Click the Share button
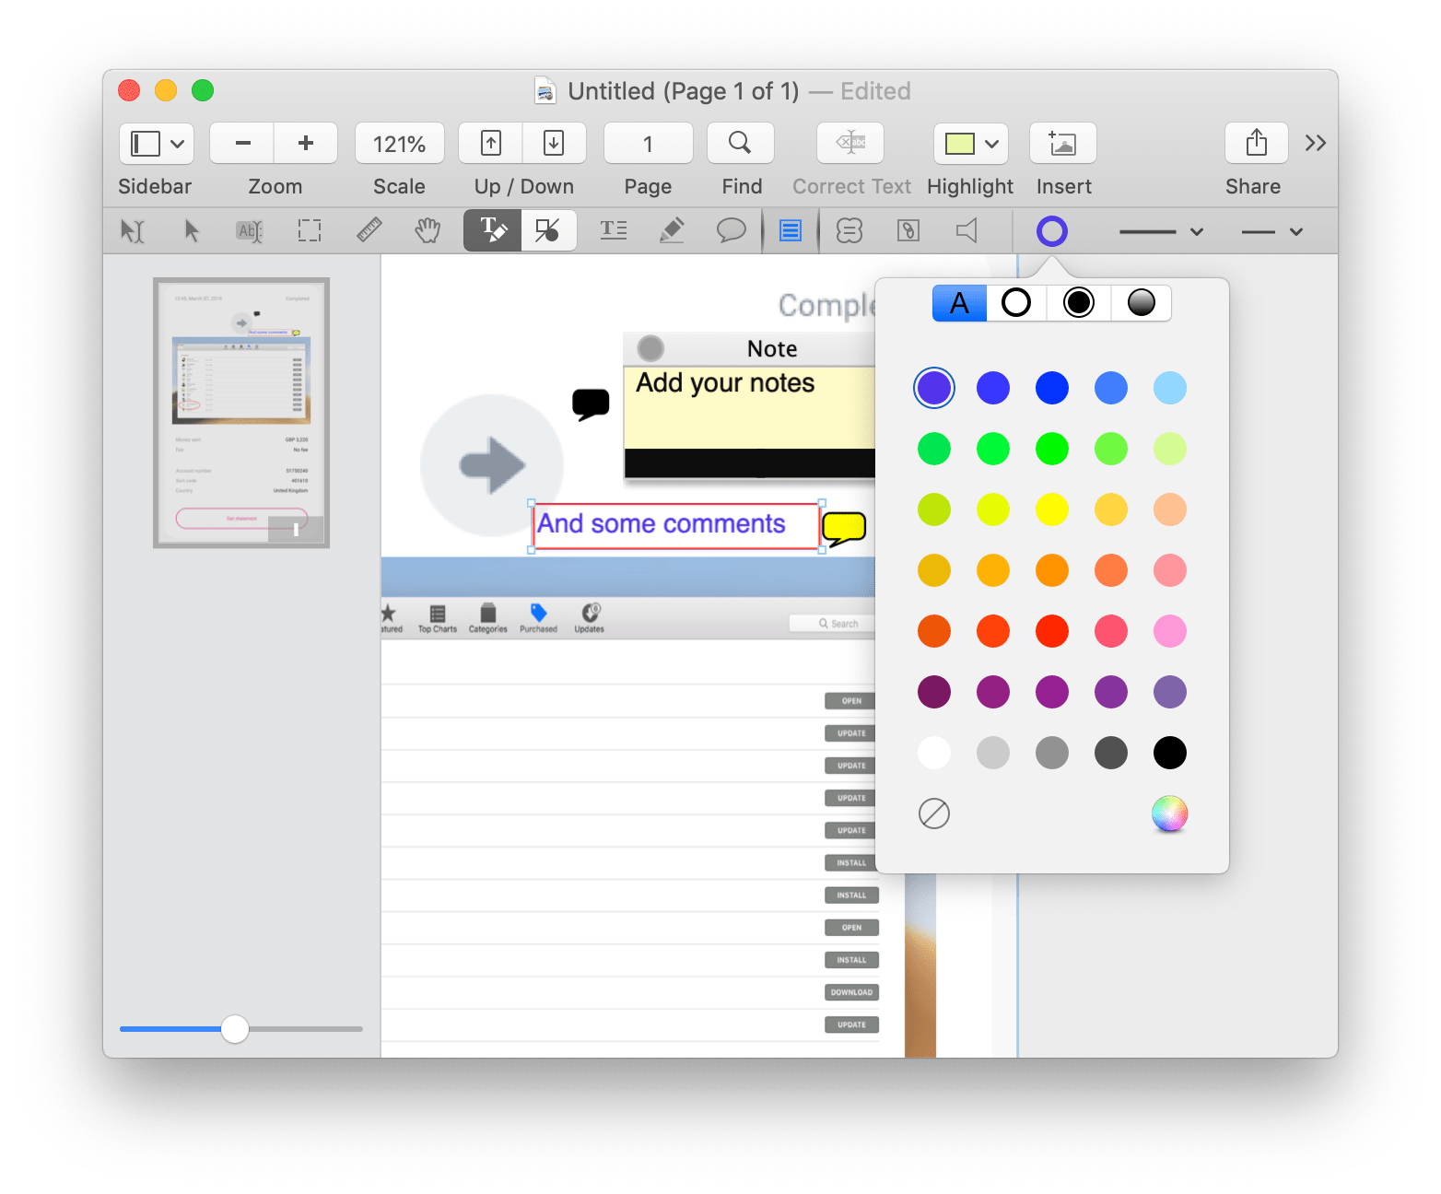The image size is (1441, 1194). tap(1255, 143)
